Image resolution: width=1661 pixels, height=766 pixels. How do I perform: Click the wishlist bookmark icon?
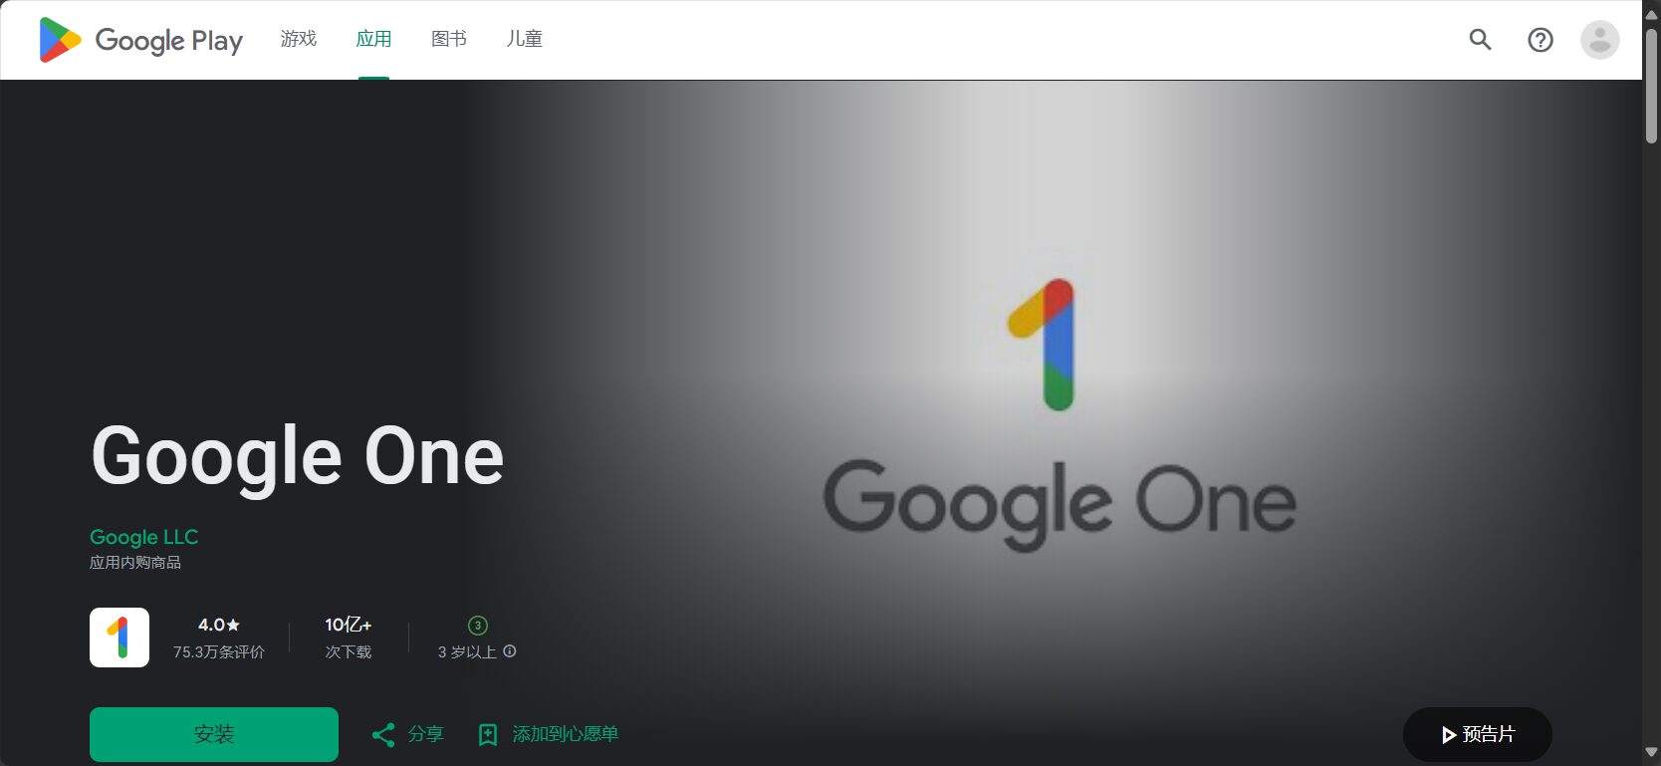click(x=488, y=735)
